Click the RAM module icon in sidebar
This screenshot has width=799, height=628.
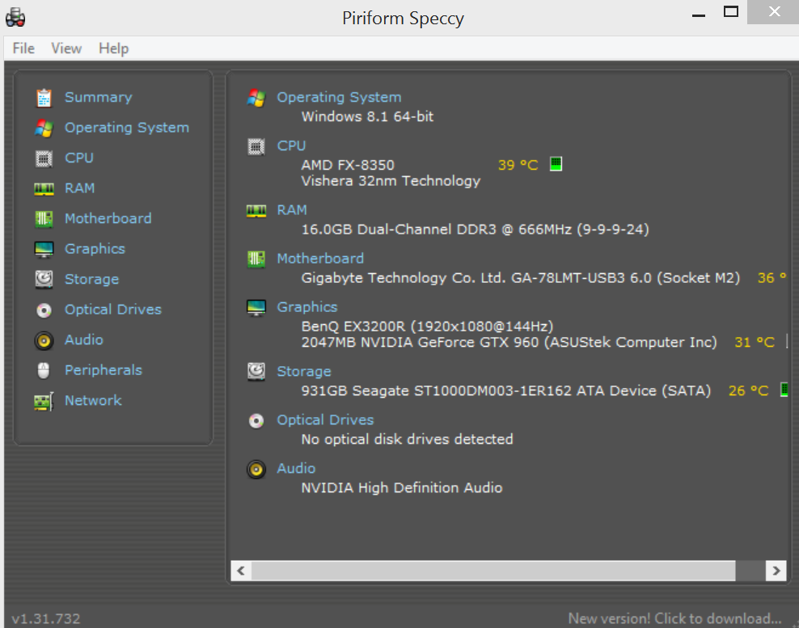point(44,189)
